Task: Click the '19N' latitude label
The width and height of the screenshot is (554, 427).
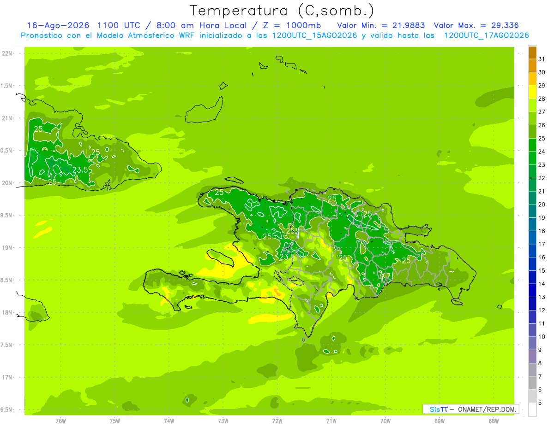Action: [x=7, y=248]
